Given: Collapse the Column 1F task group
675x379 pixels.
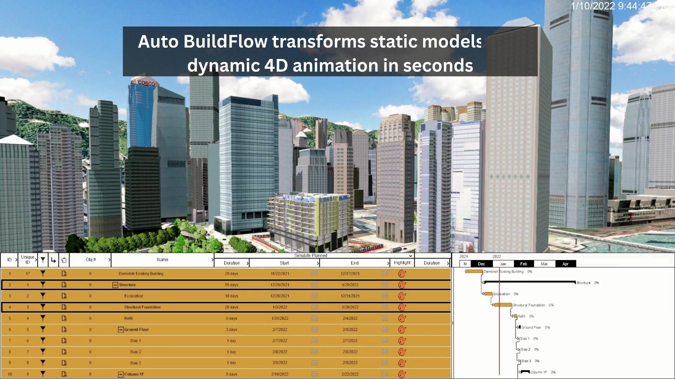Looking at the screenshot, I should click(x=121, y=374).
